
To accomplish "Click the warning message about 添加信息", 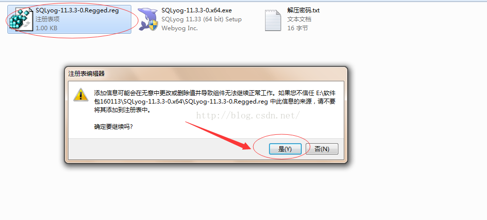I will (x=215, y=102).
